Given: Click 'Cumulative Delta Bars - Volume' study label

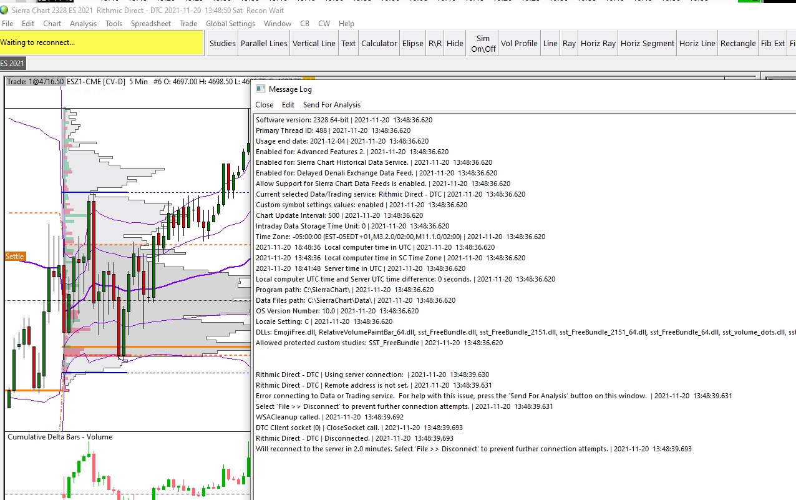Looking at the screenshot, I should pyautogui.click(x=60, y=437).
